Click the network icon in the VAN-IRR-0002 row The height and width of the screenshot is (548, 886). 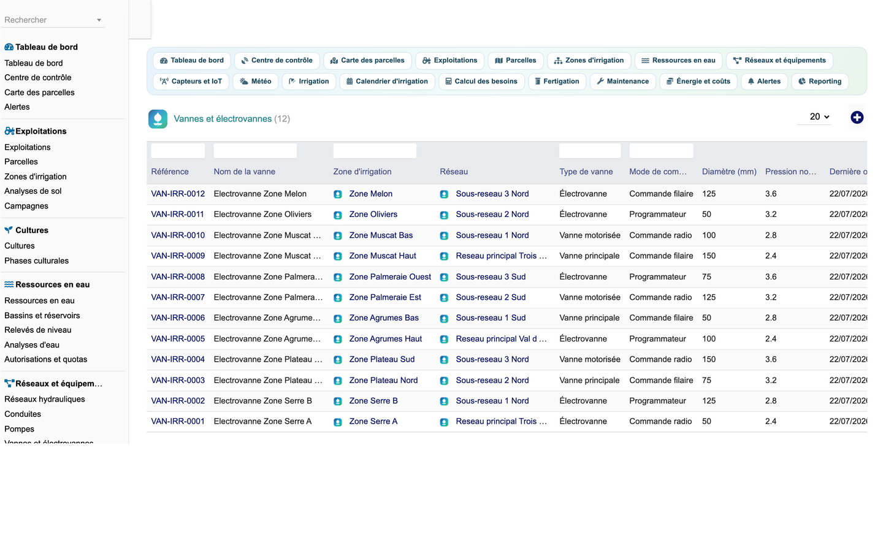point(444,401)
